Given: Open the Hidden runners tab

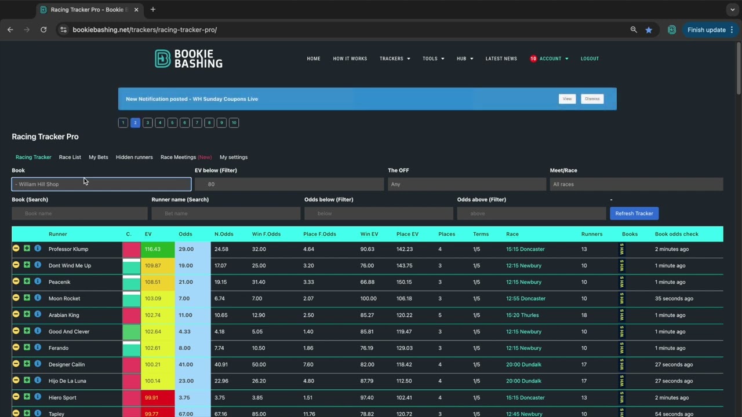Looking at the screenshot, I should (x=134, y=157).
